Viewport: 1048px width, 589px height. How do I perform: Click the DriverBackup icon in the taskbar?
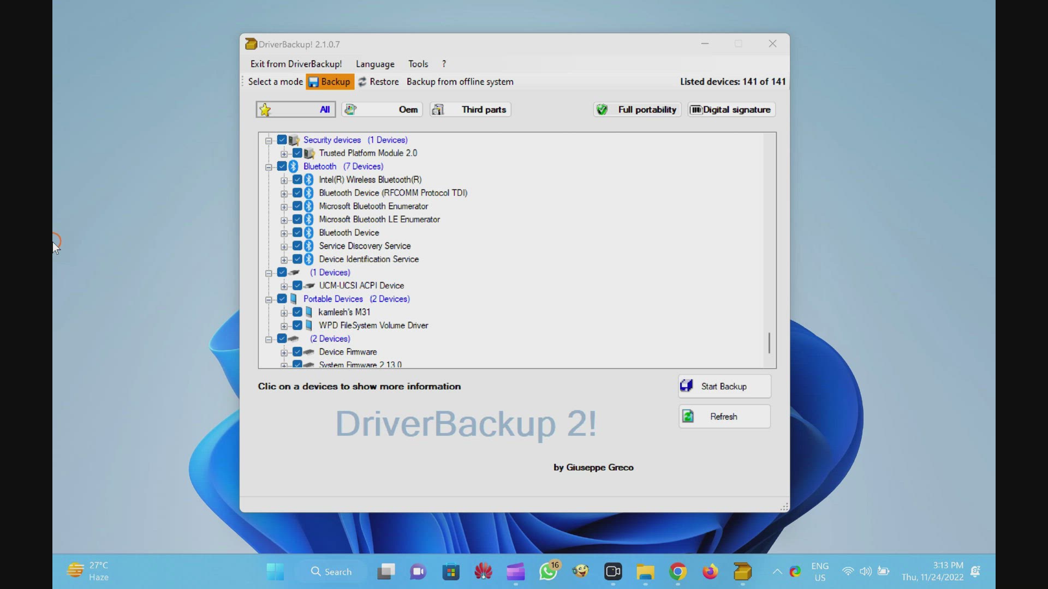(743, 572)
